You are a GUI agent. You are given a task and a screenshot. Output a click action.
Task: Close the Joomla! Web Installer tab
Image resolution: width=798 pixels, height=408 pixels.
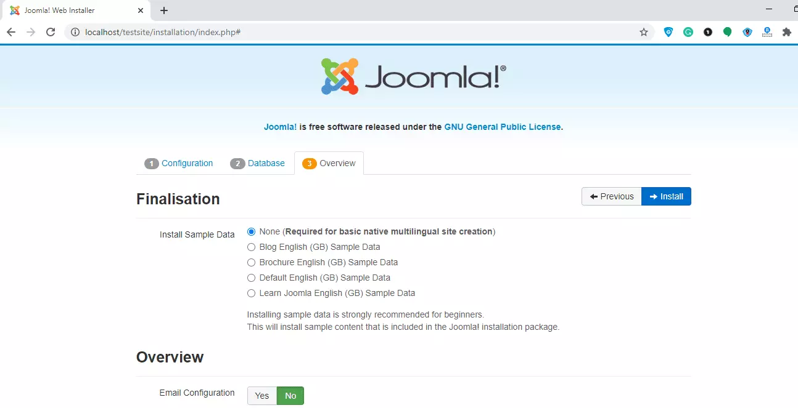click(141, 10)
